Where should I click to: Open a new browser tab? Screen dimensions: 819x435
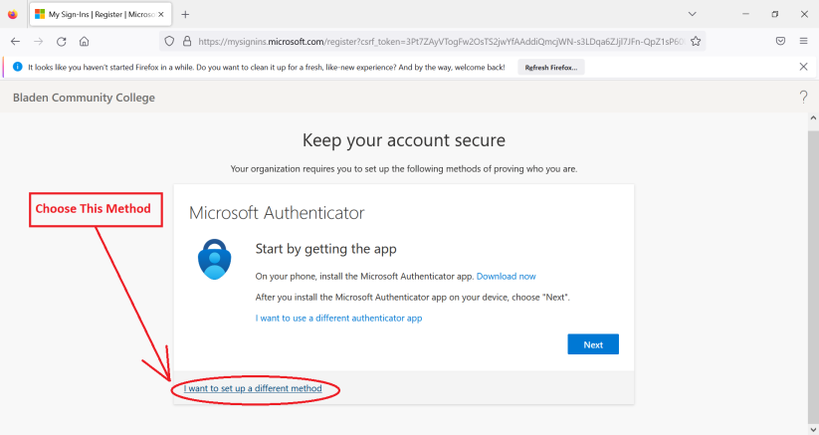185,14
